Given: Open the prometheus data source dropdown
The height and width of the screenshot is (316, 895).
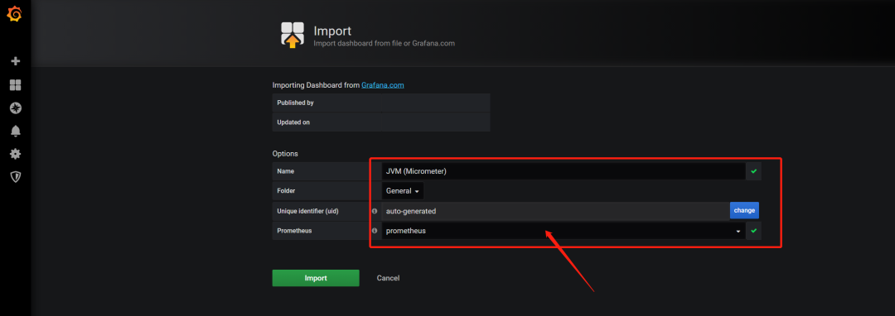Looking at the screenshot, I should (564, 231).
